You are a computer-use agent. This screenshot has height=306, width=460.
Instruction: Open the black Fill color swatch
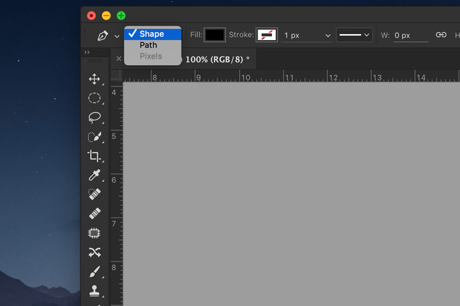[215, 35]
